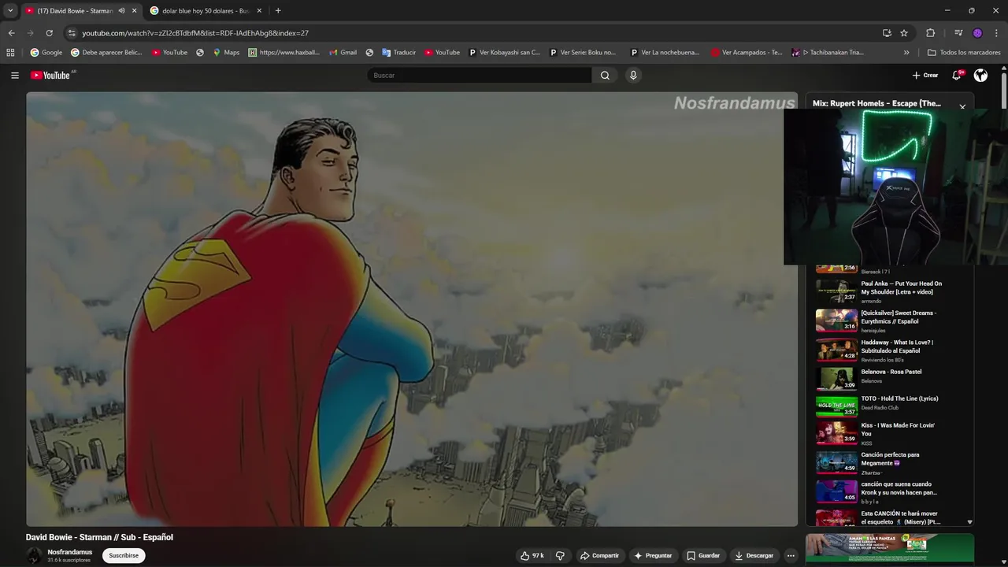The image size is (1008, 567).
Task: Expand hidden bookmarks chevron
Action: (x=906, y=53)
